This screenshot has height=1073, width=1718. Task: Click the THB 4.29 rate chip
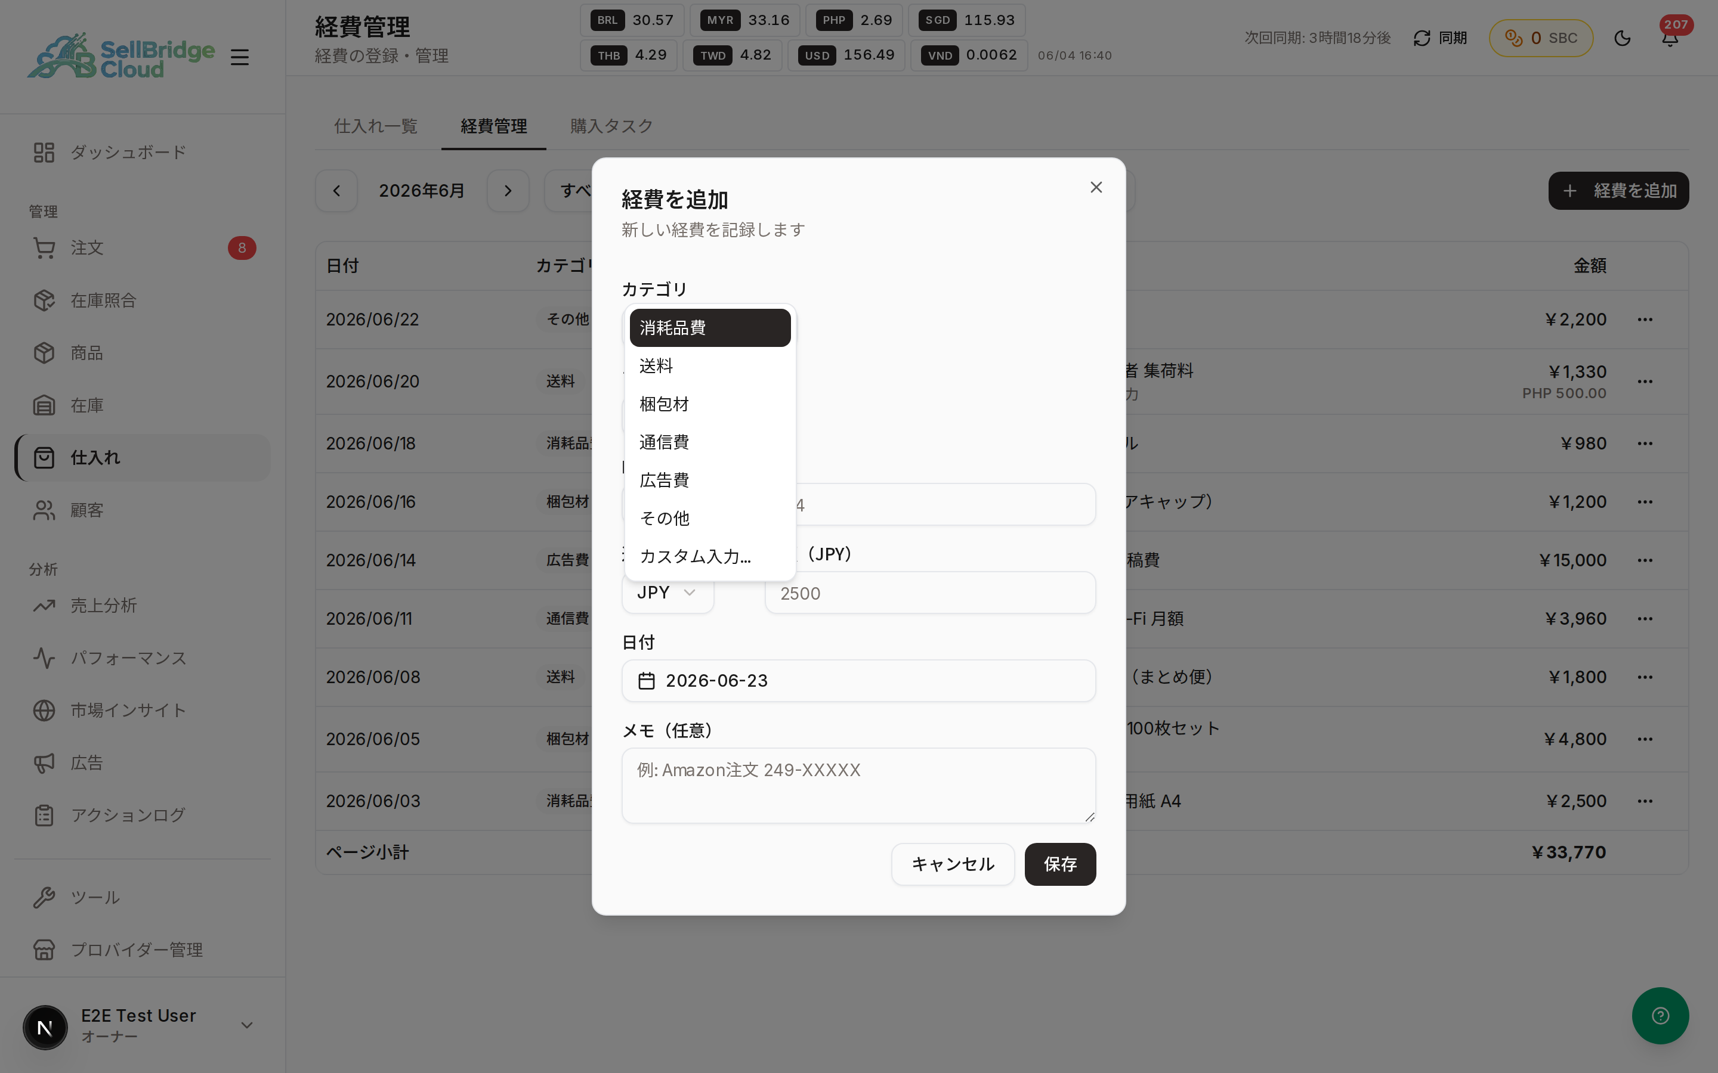(628, 55)
